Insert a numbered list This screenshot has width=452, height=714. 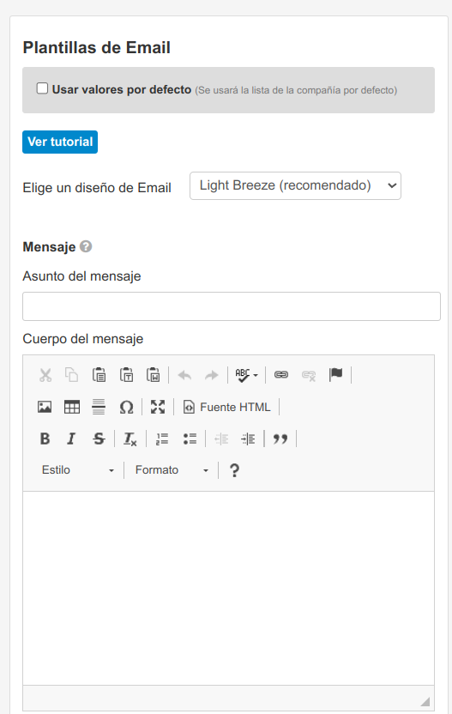point(162,439)
